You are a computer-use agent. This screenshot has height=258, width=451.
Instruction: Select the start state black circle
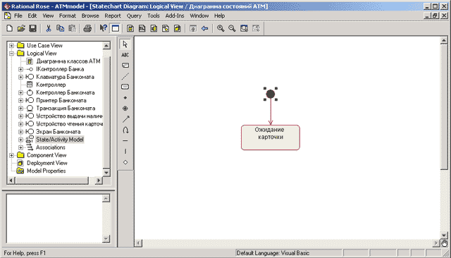tap(271, 94)
